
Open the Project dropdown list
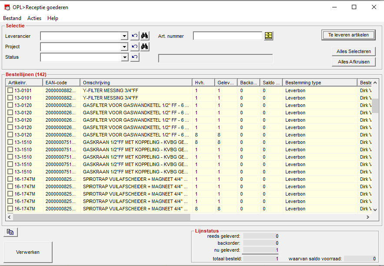click(124, 47)
